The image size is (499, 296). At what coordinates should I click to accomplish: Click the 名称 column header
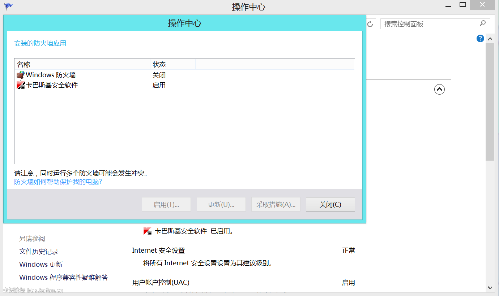point(82,65)
